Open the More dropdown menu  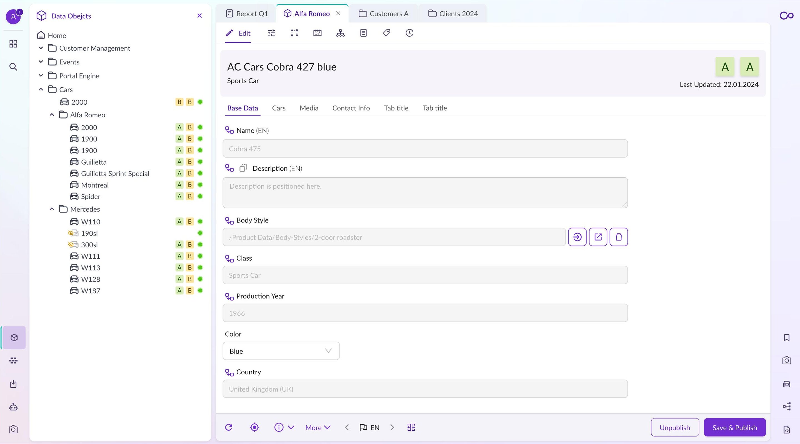318,428
